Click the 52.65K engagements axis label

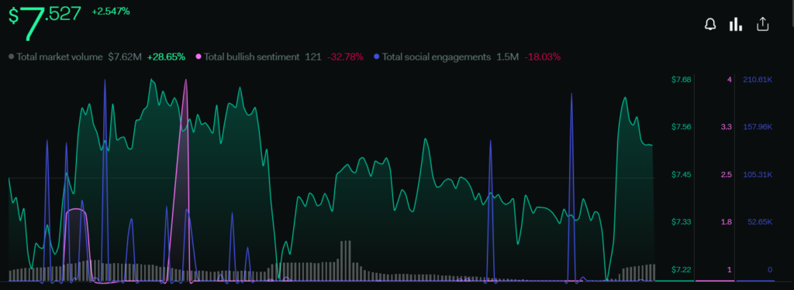click(x=760, y=222)
